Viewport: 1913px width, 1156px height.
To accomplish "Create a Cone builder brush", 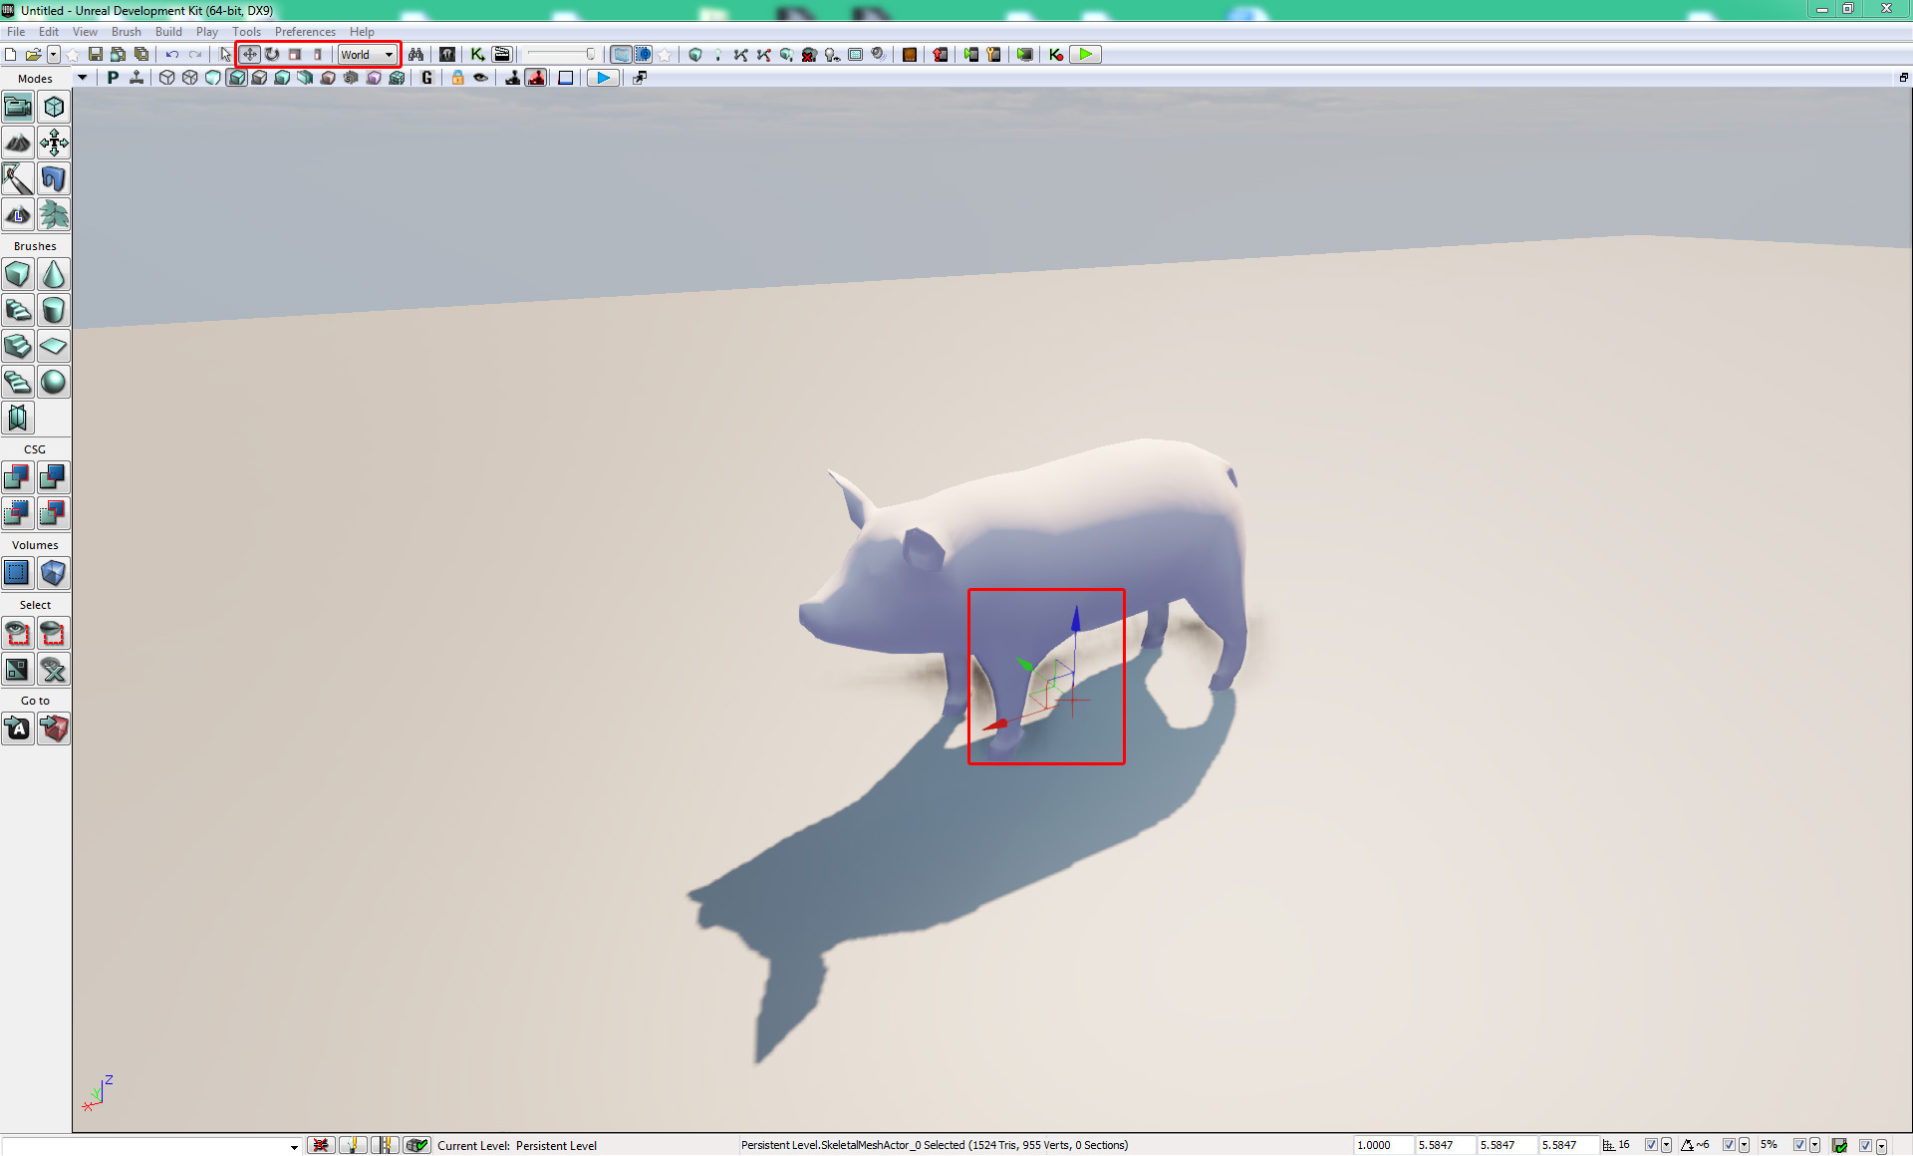I will (x=54, y=274).
